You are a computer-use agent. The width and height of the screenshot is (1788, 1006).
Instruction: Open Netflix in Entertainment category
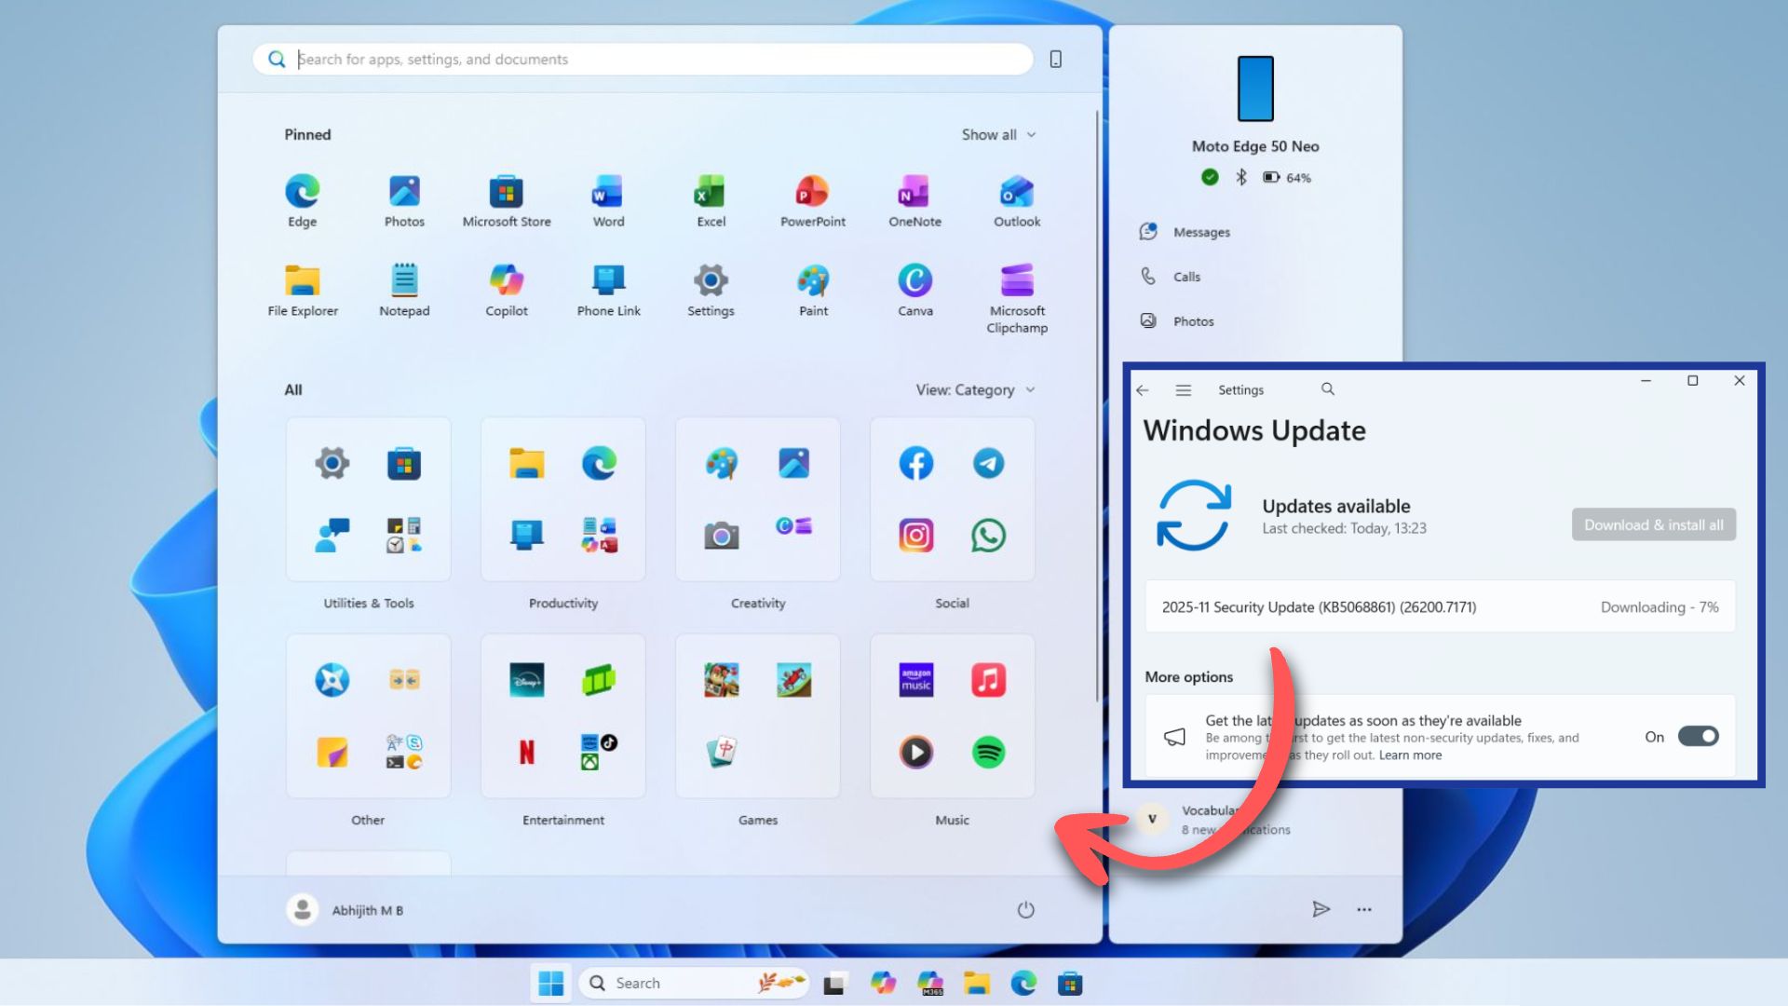[526, 752]
